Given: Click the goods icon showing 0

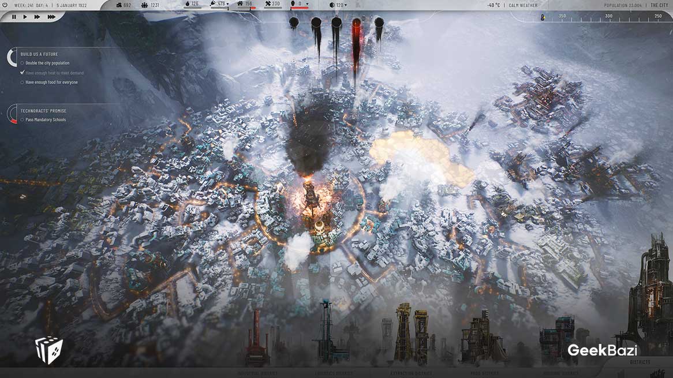Looking at the screenshot, I should click(x=293, y=3).
